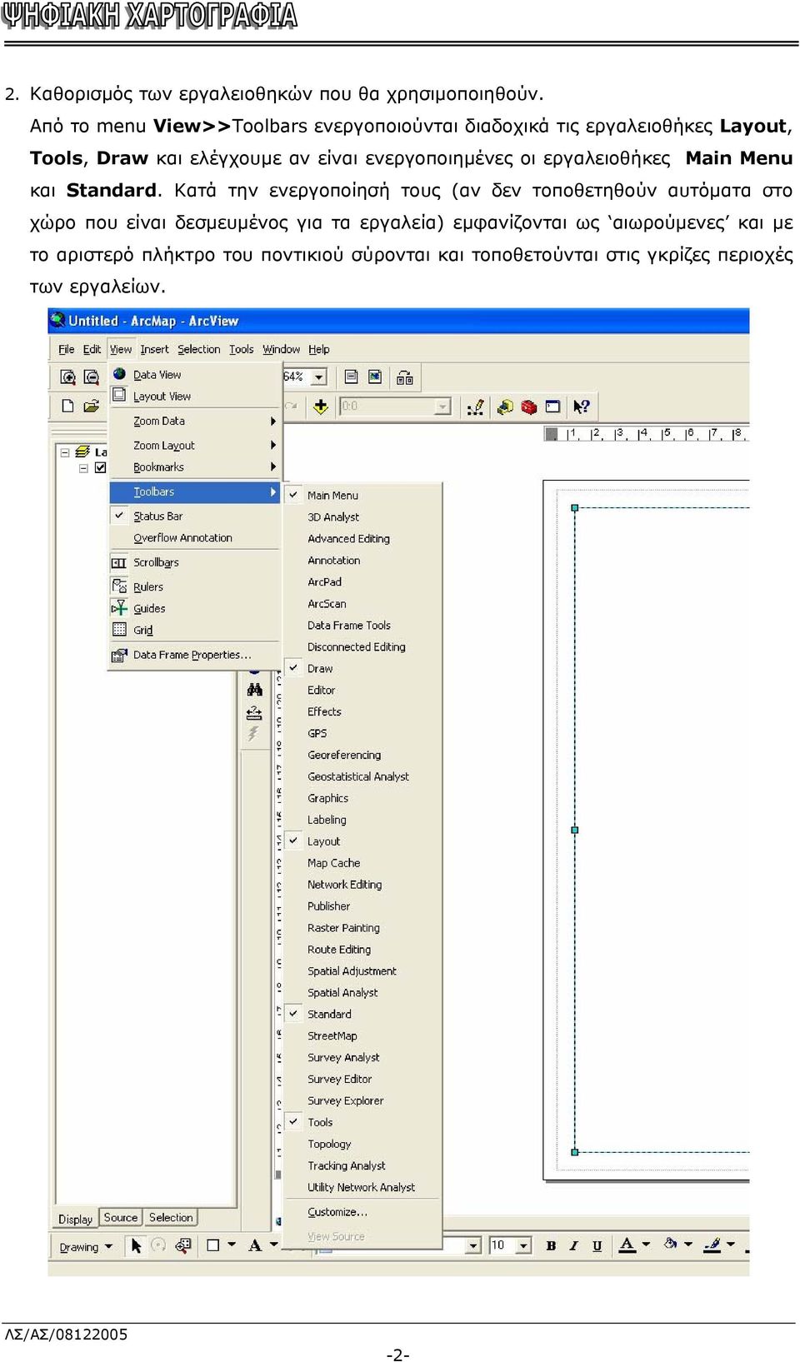Select the Guides menu entry
Screen dimensions: 800x1362
[194, 608]
